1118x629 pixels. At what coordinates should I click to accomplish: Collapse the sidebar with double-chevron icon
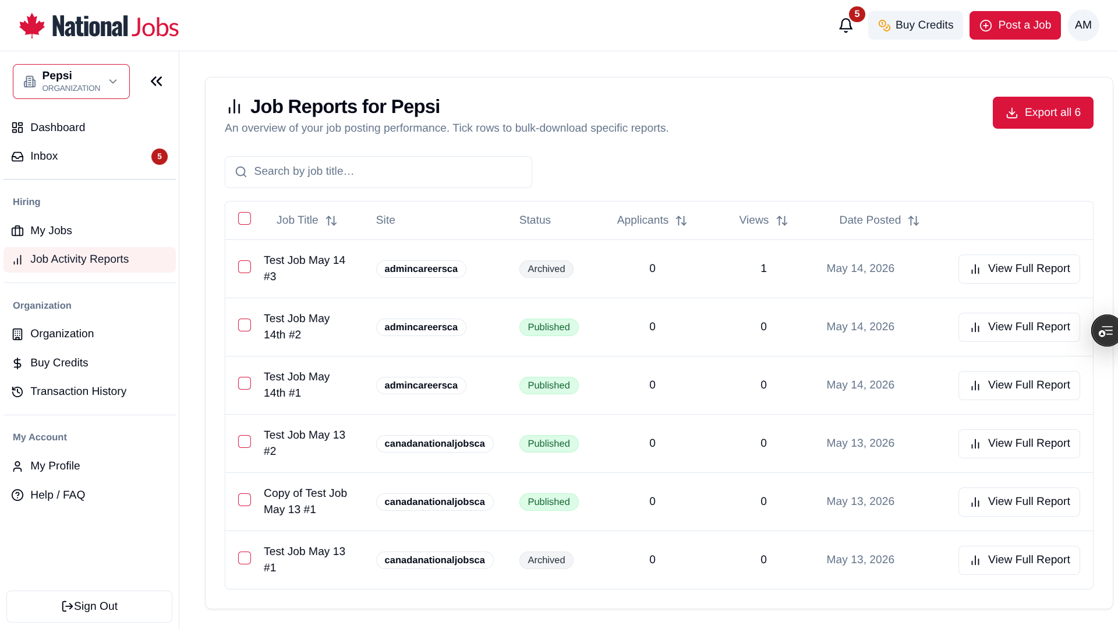tap(156, 82)
